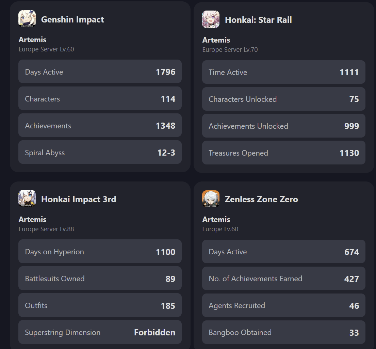Click the Superstring Dimension Forbidden row

(100, 332)
